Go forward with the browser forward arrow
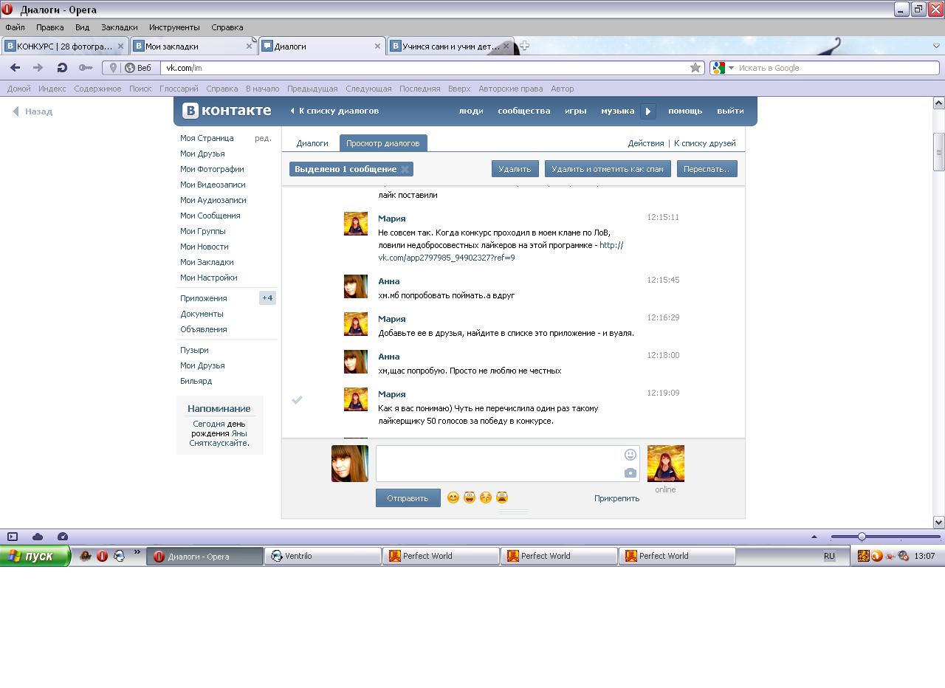945x688 pixels. pyautogui.click(x=38, y=68)
